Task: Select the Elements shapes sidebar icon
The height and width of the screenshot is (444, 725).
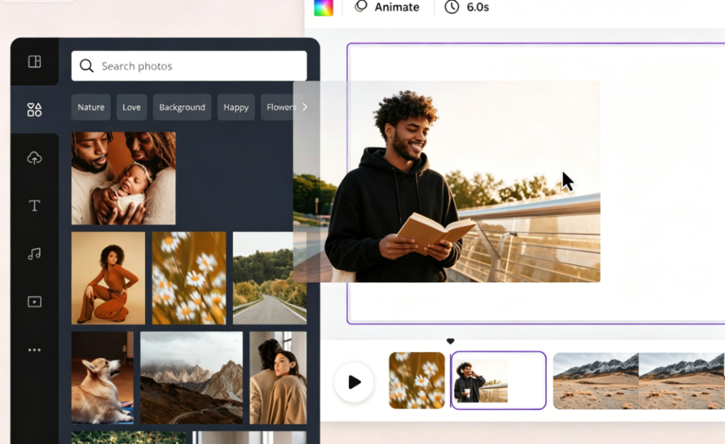Action: tap(34, 110)
